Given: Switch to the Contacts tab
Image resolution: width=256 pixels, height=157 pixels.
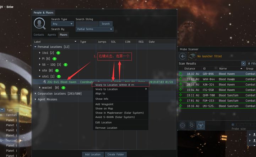Looking at the screenshot, I should [39, 35].
